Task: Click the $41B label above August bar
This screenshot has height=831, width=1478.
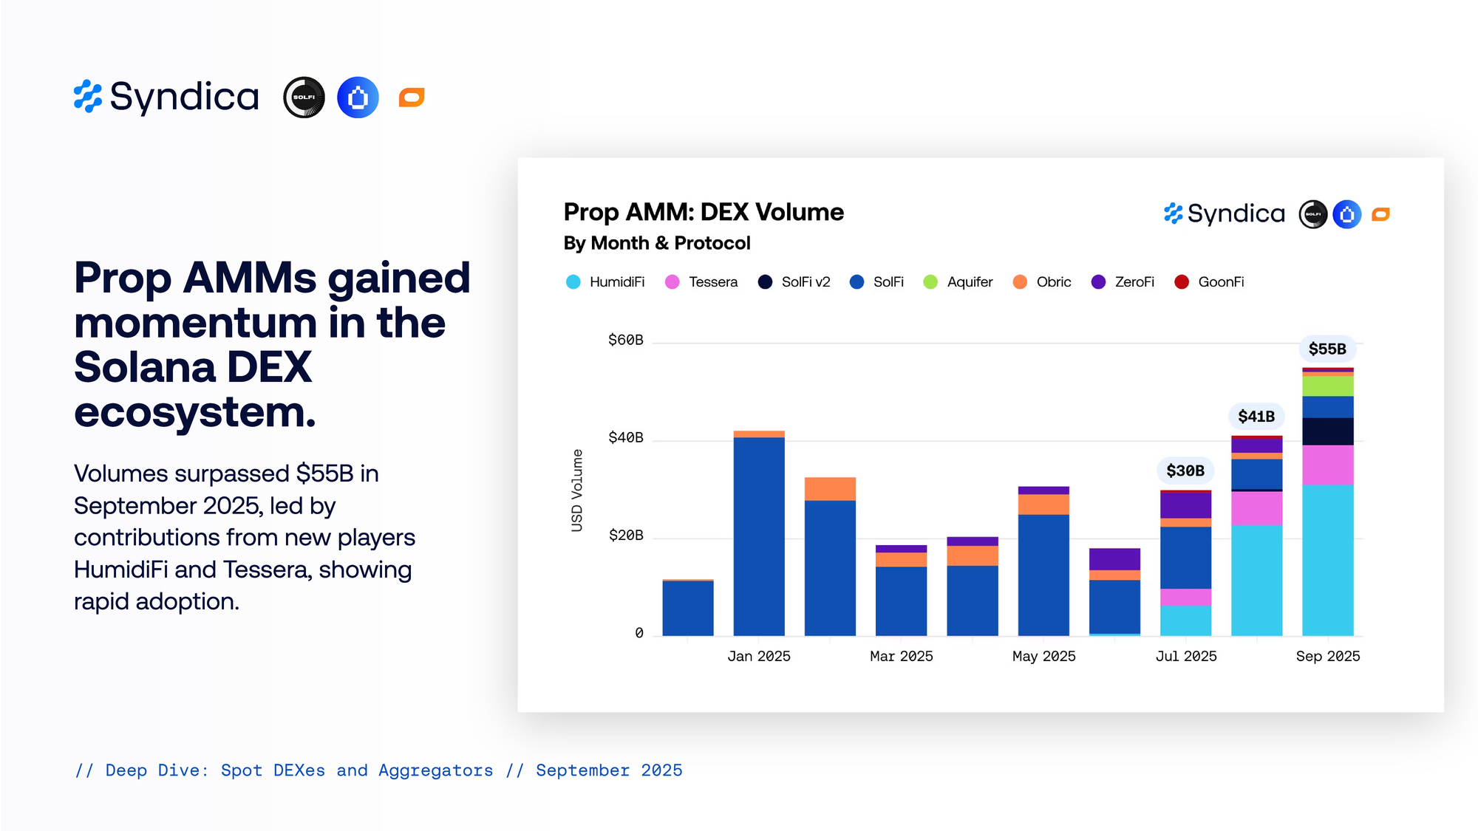Action: click(x=1256, y=417)
